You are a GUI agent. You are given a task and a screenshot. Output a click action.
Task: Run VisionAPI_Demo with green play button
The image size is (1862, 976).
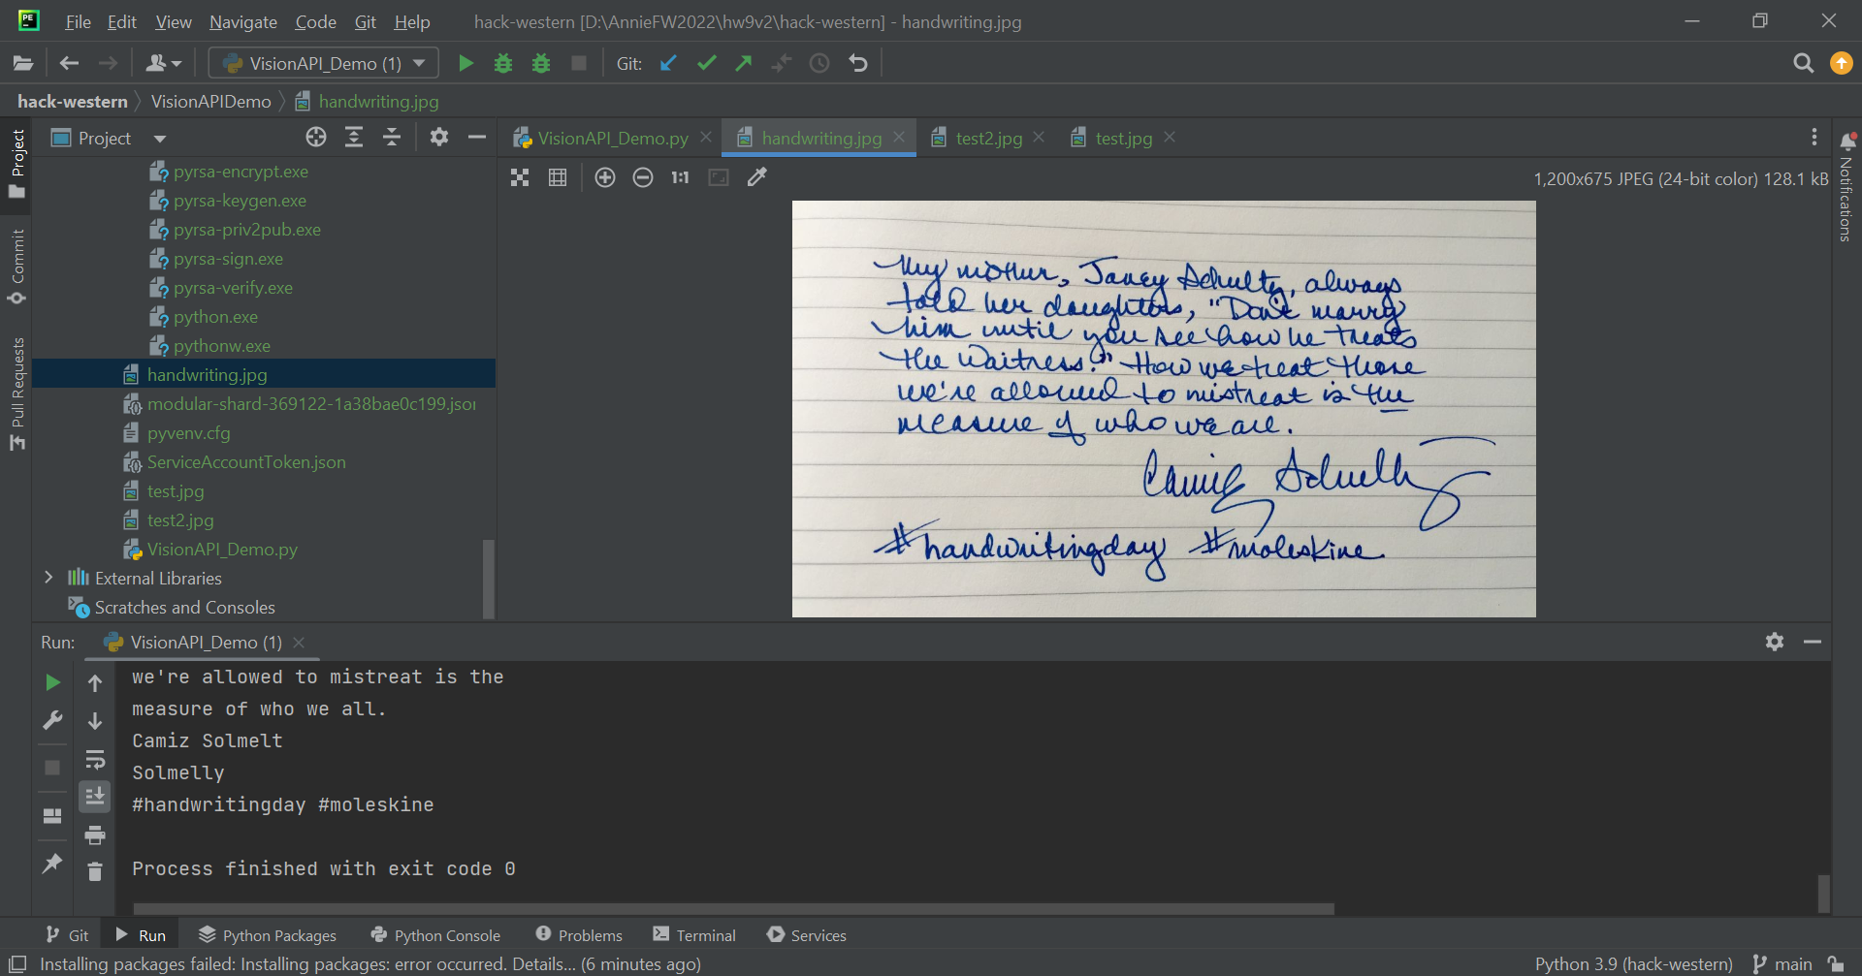465,63
